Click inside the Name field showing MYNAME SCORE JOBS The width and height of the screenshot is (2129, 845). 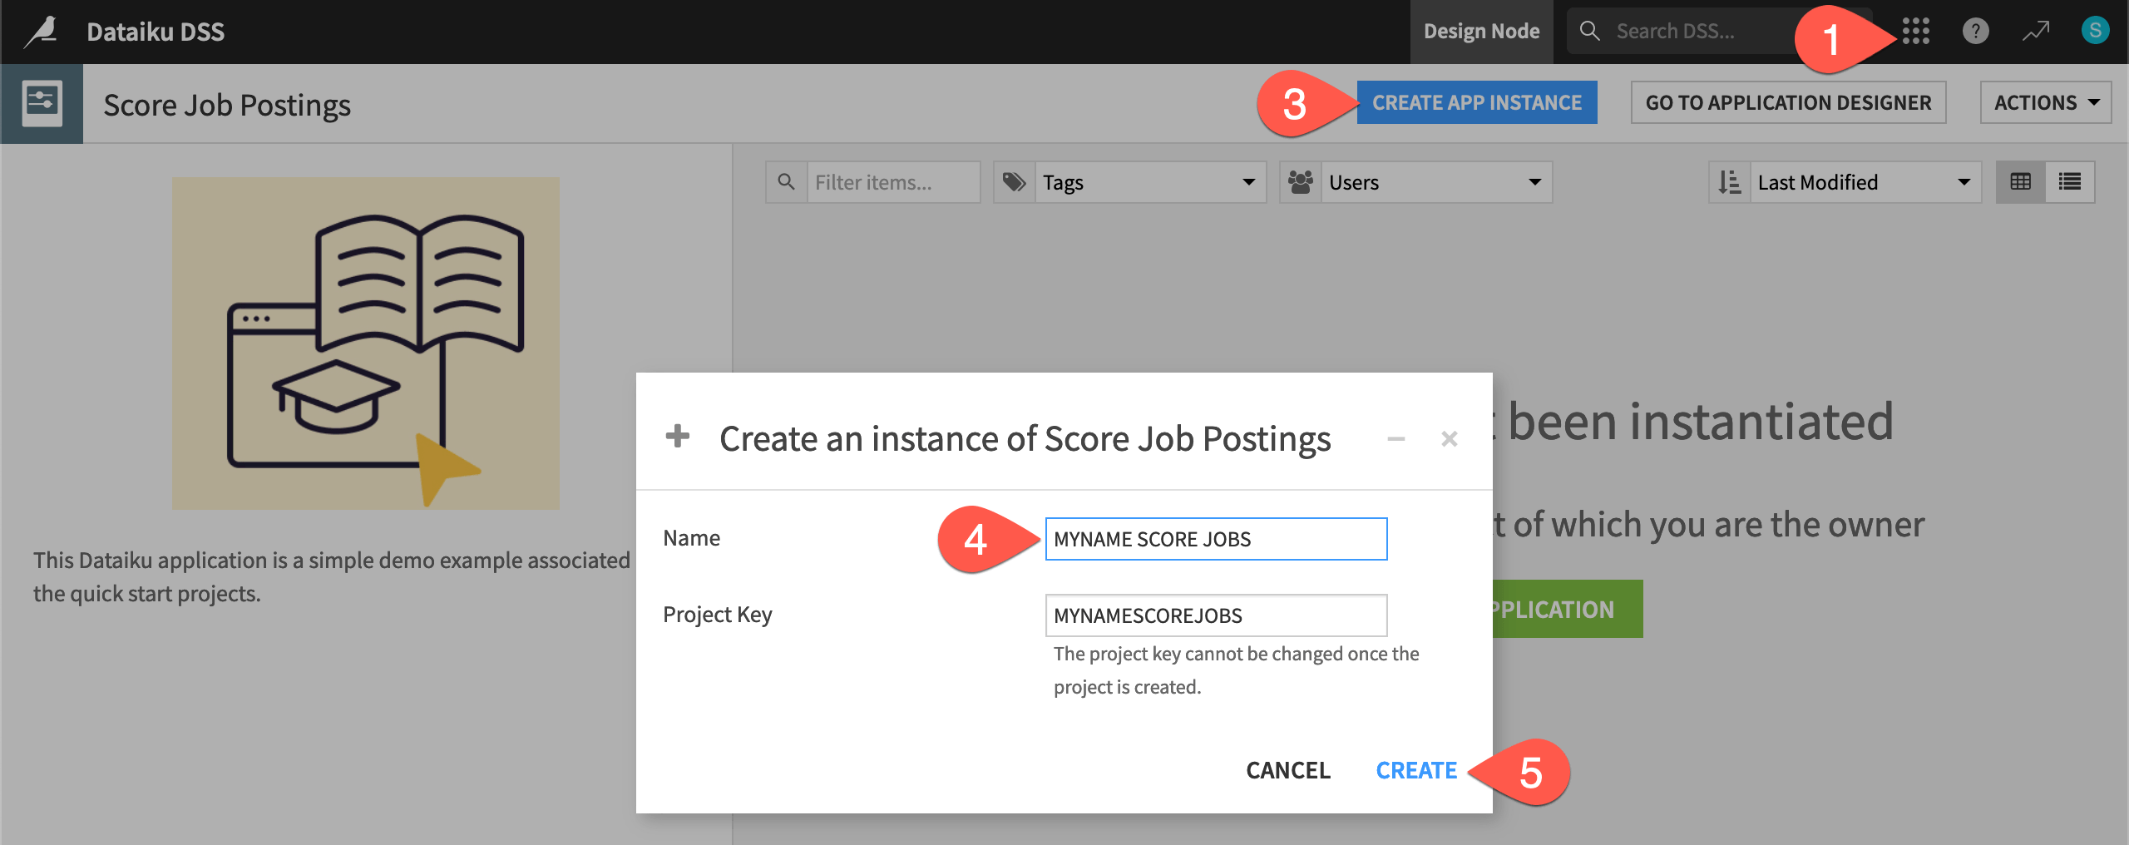(1215, 538)
